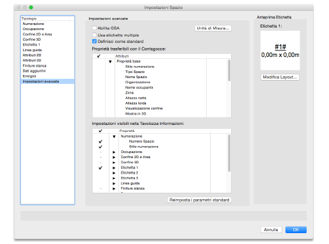329x244 pixels.
Task: Click the green zoom window button
Action: [x=31, y=8]
